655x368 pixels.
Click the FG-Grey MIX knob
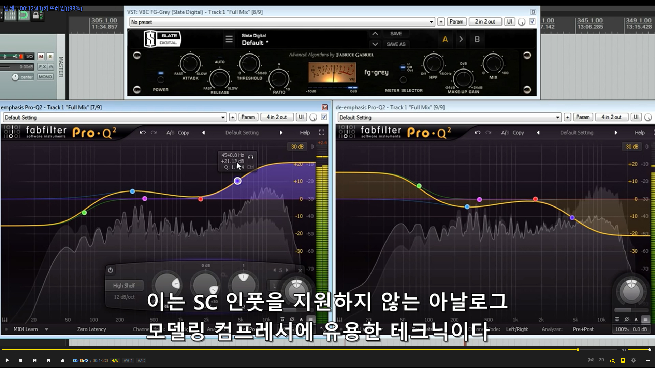[x=493, y=64]
